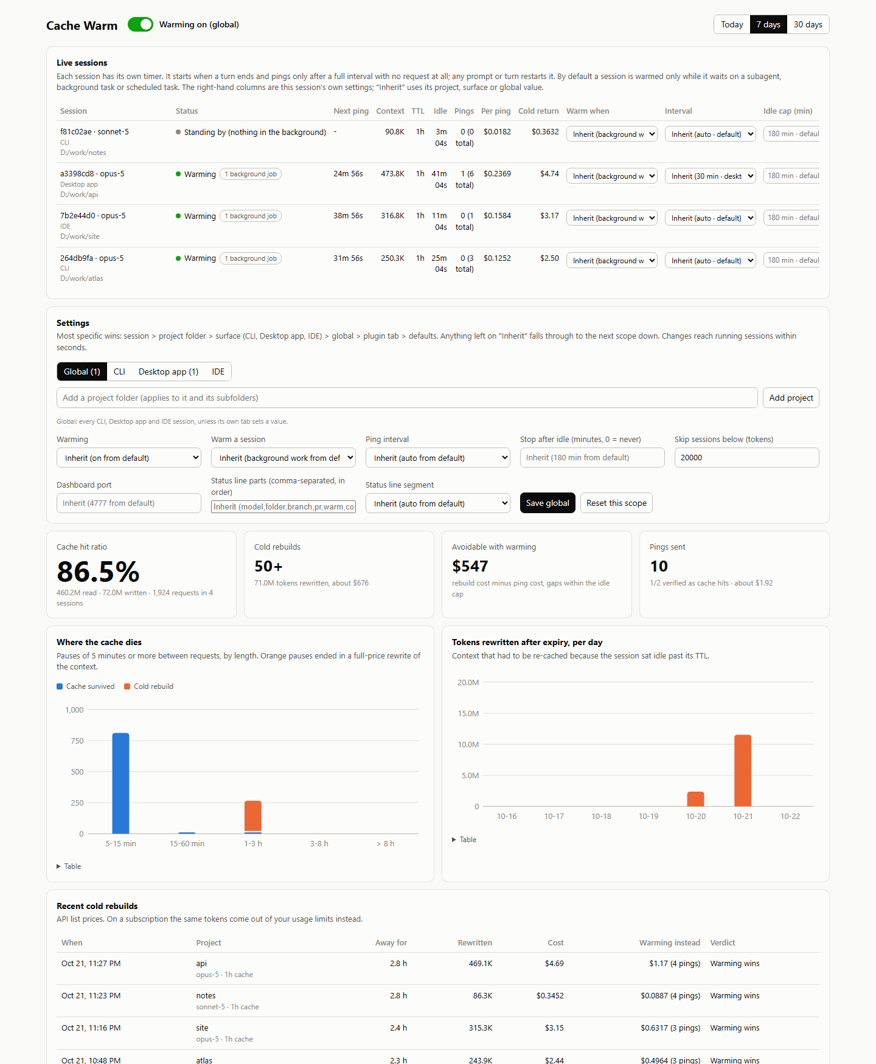The height and width of the screenshot is (1064, 876).
Task: Open the Global (1) settings tab
Action: click(82, 371)
